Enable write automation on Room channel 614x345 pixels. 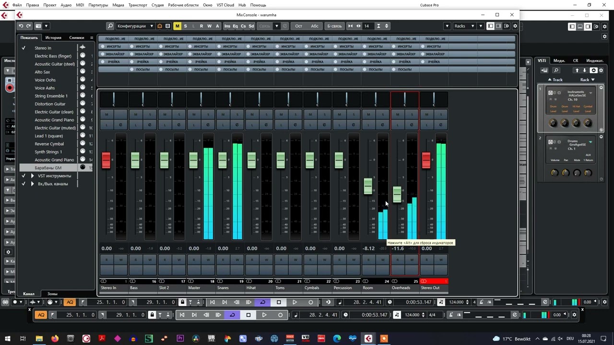click(383, 260)
